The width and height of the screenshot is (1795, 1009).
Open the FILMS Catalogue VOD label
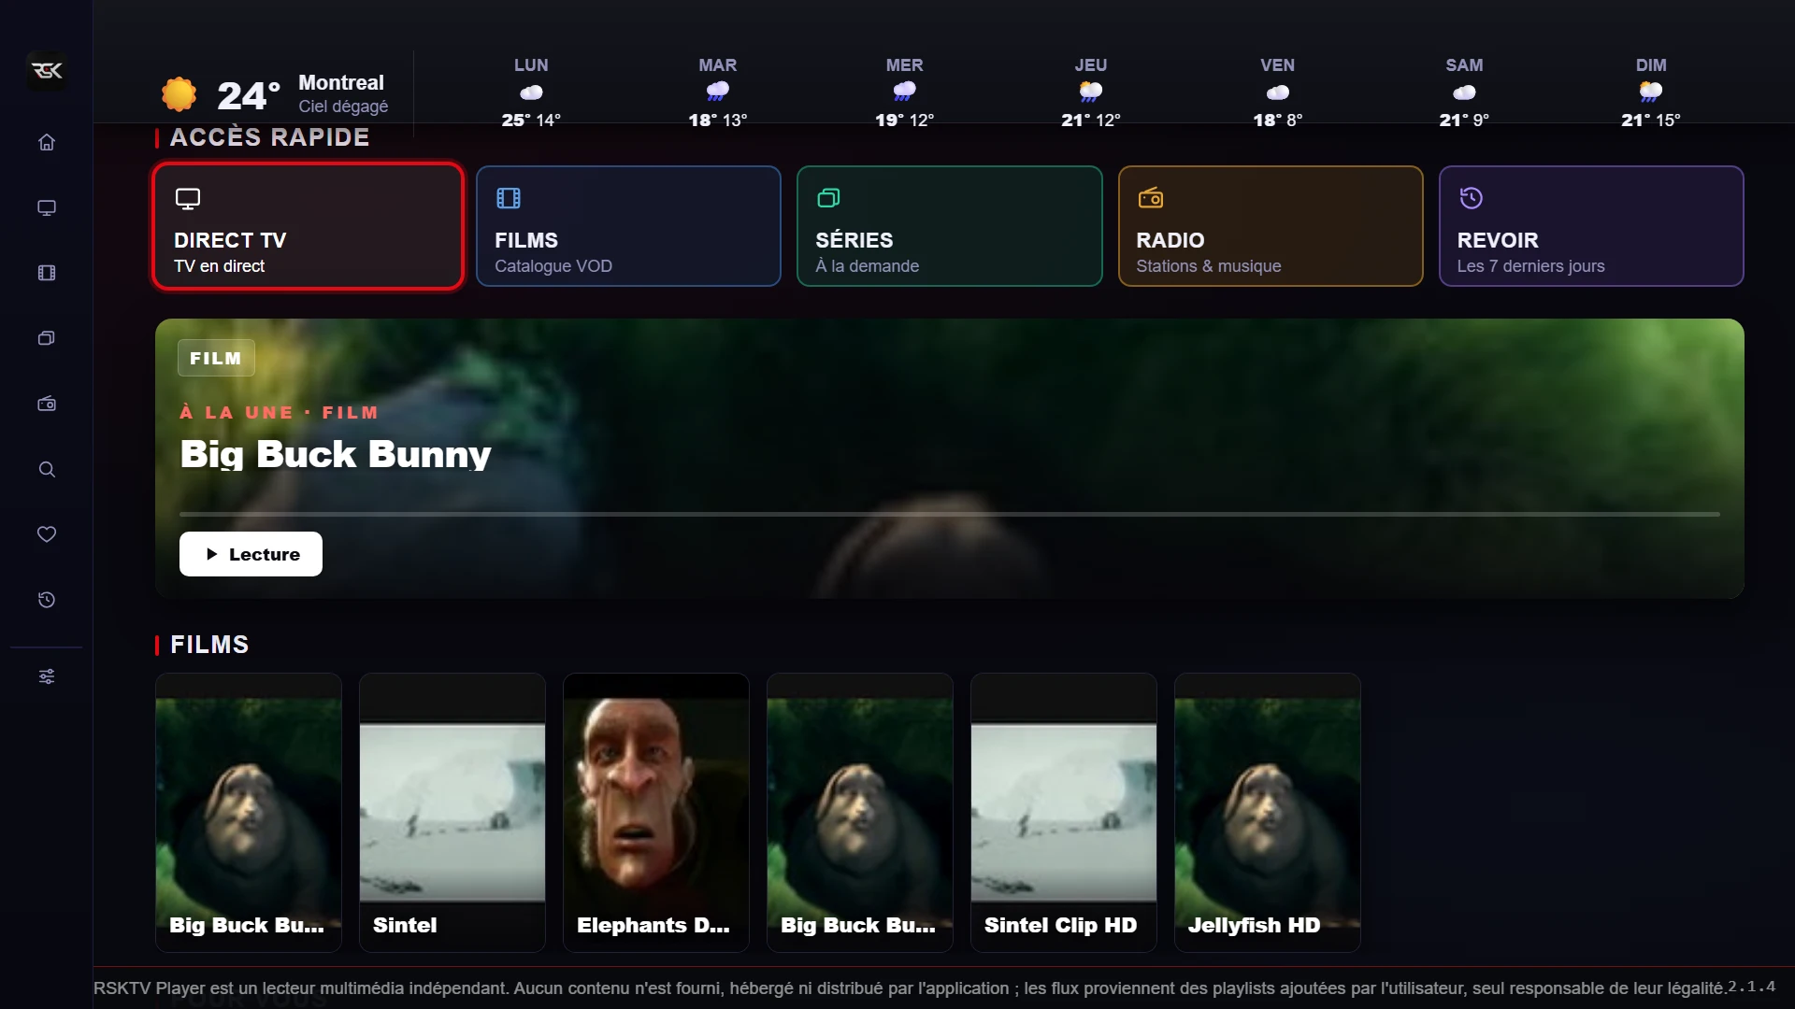pyautogui.click(x=553, y=252)
